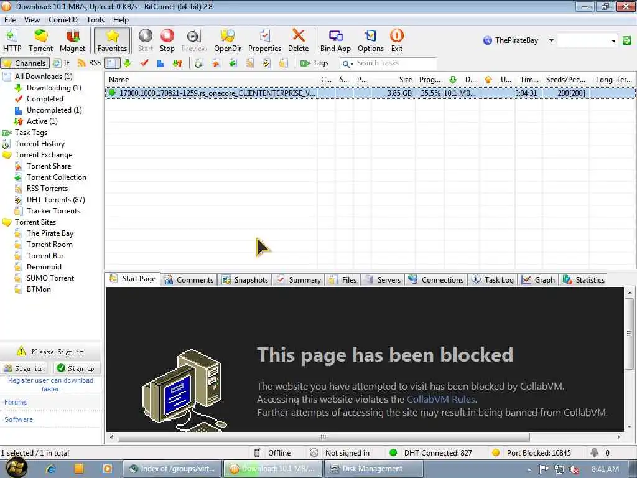Switch to the Comments tab

(x=189, y=279)
